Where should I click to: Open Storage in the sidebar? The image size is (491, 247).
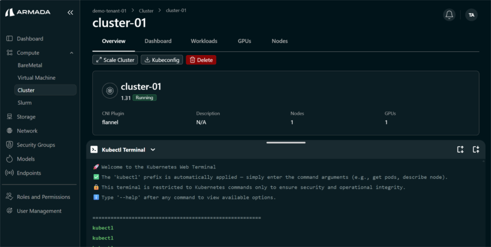point(26,117)
